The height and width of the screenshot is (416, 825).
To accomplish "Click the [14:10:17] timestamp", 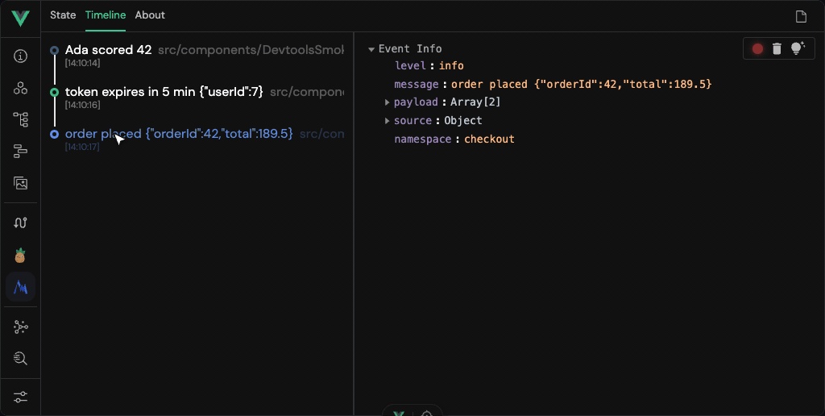I will pos(83,147).
